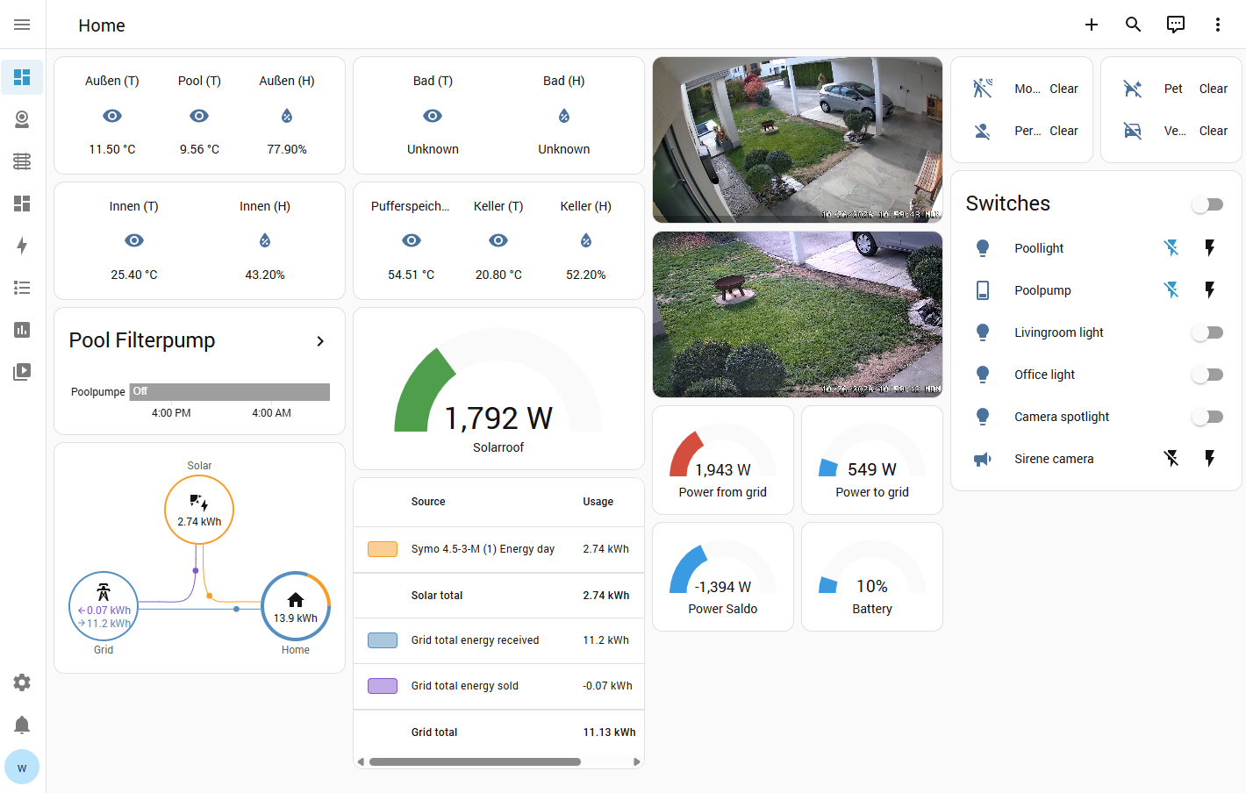The width and height of the screenshot is (1246, 793).
Task: Click the orange Symo energy color swatch
Action: (383, 549)
